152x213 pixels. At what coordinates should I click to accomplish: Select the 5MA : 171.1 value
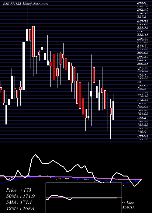(19, 202)
